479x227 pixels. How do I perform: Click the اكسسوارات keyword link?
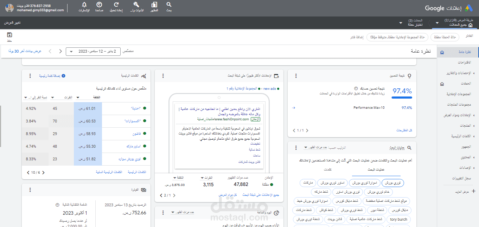pyautogui.click(x=133, y=121)
